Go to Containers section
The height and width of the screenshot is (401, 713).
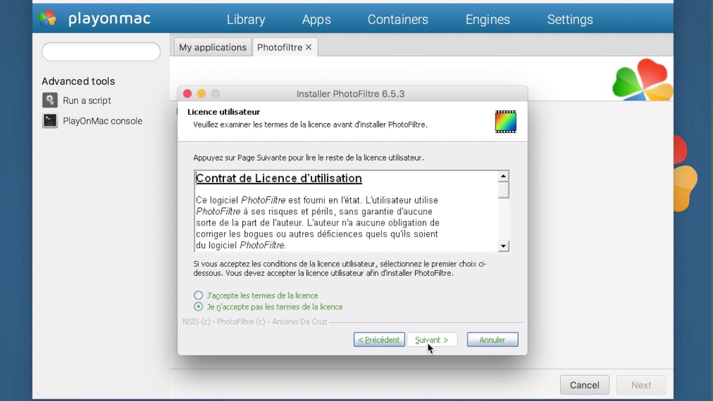click(x=398, y=19)
